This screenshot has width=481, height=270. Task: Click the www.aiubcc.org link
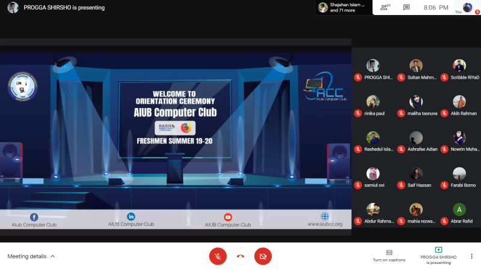(x=325, y=224)
